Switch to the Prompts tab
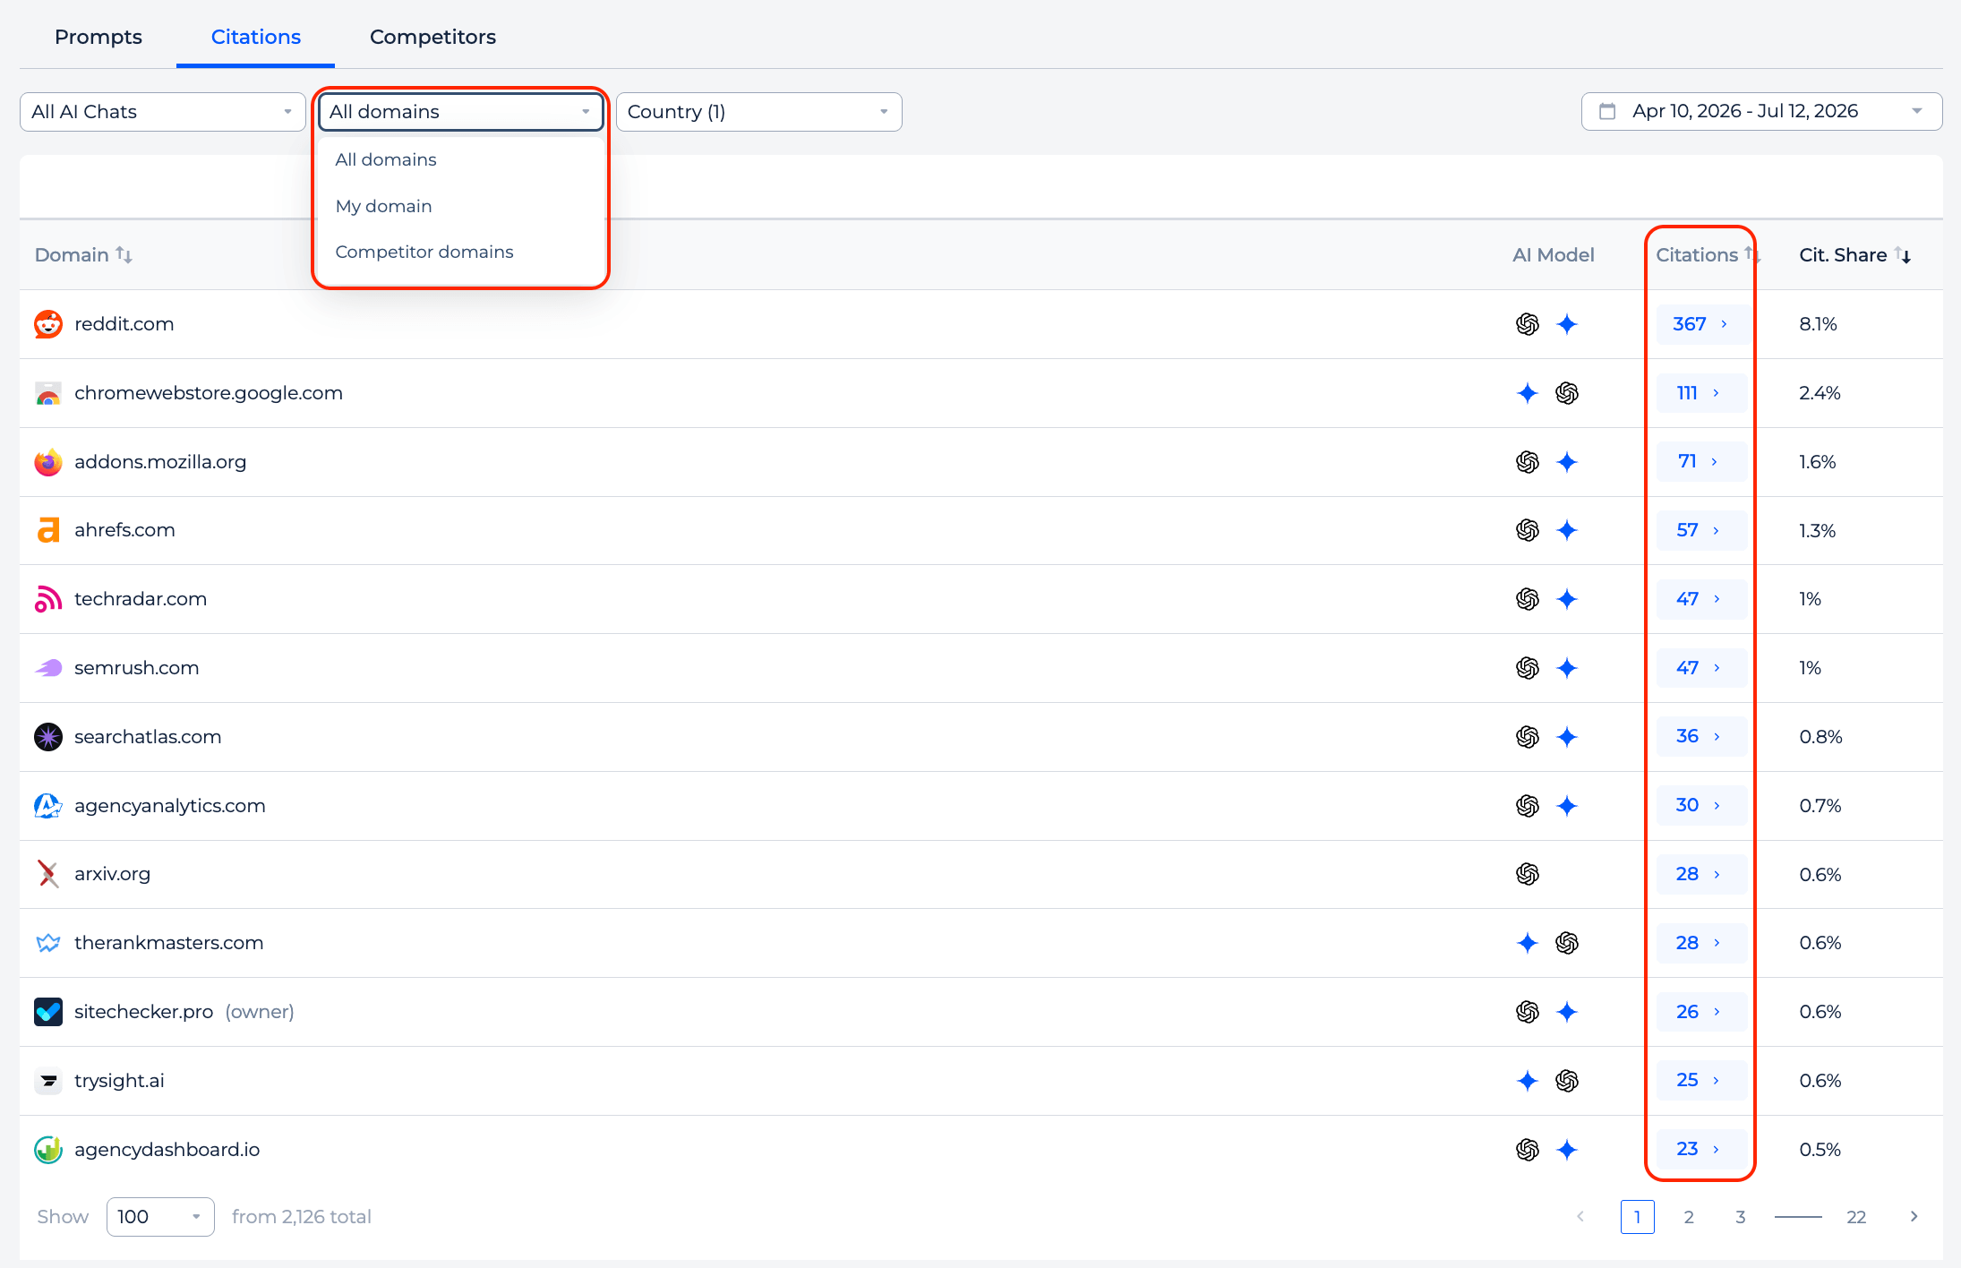Viewport: 1961px width, 1268px height. point(98,37)
